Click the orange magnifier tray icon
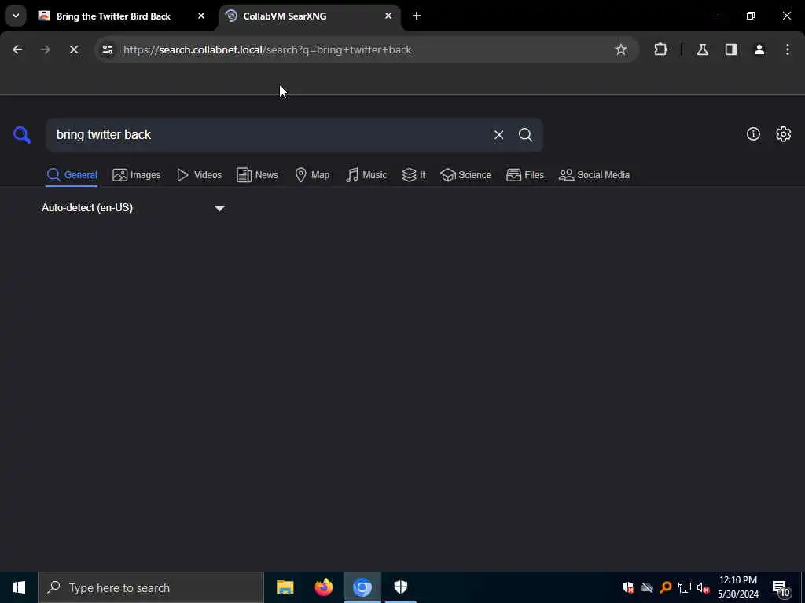 click(x=666, y=587)
